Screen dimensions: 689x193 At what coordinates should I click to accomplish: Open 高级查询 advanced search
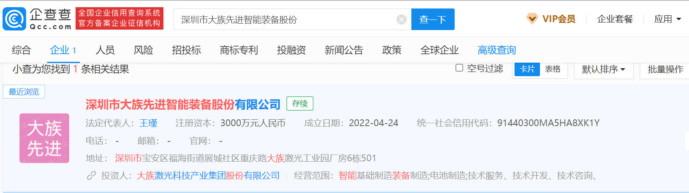click(x=496, y=50)
